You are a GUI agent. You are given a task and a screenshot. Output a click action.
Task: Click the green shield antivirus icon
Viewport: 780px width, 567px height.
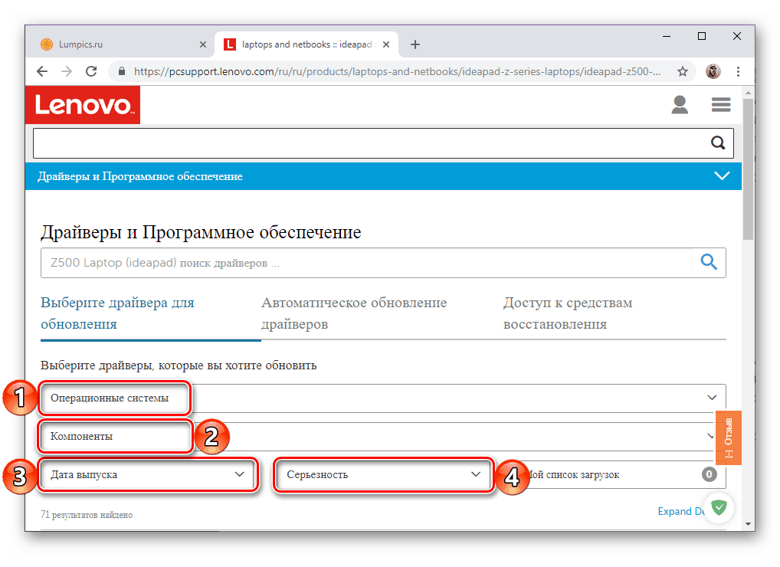[x=718, y=507]
